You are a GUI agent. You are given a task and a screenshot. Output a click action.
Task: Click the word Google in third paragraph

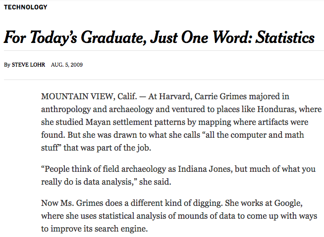coord(288,203)
